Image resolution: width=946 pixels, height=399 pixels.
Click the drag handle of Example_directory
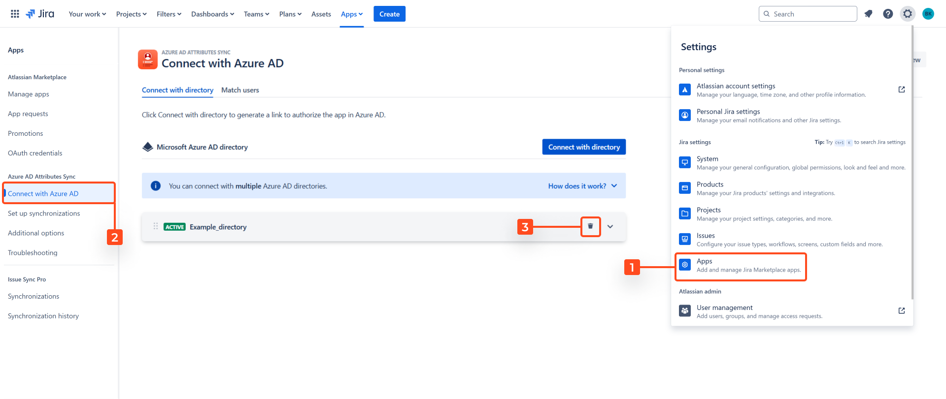[x=156, y=226]
